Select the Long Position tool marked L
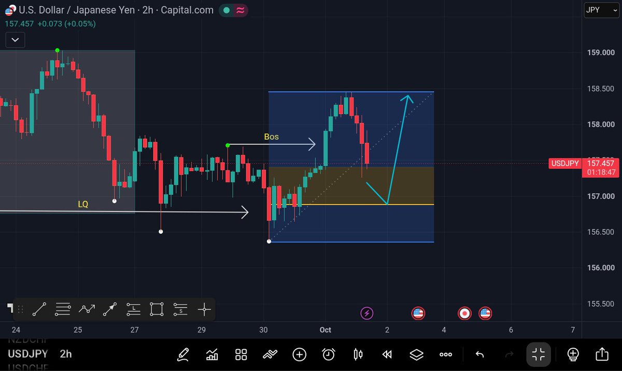 pos(133,310)
